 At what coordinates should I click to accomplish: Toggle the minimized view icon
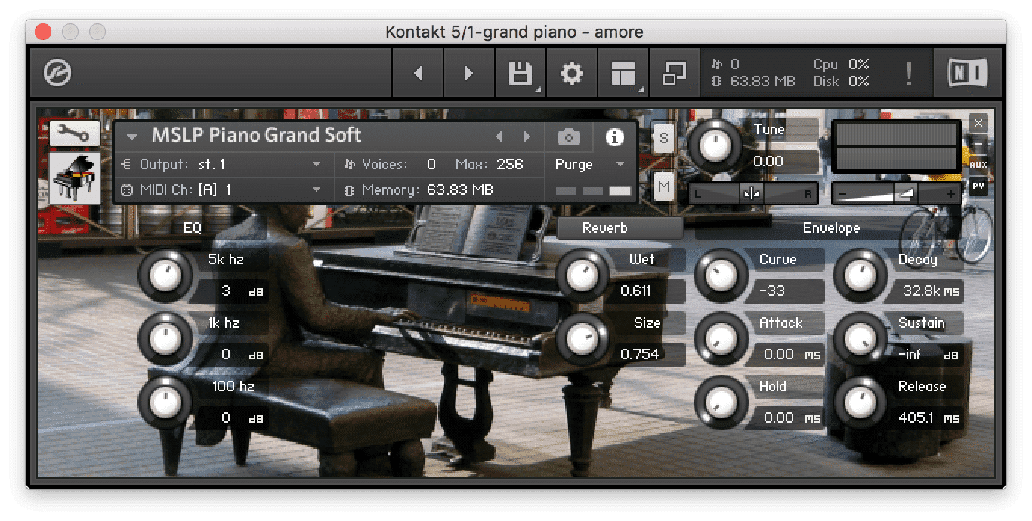click(675, 73)
